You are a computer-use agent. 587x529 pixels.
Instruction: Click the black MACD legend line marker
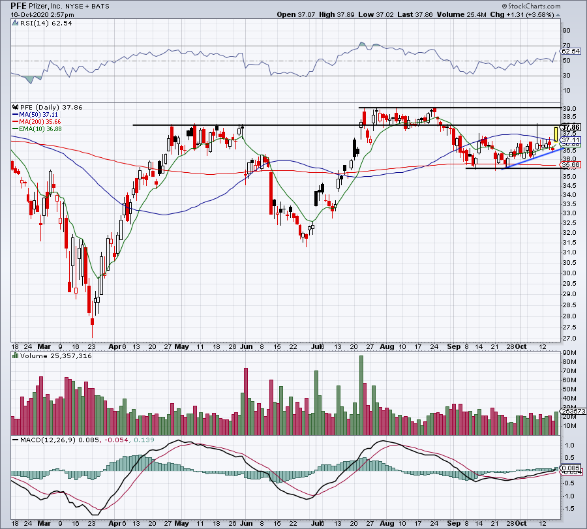coord(15,440)
